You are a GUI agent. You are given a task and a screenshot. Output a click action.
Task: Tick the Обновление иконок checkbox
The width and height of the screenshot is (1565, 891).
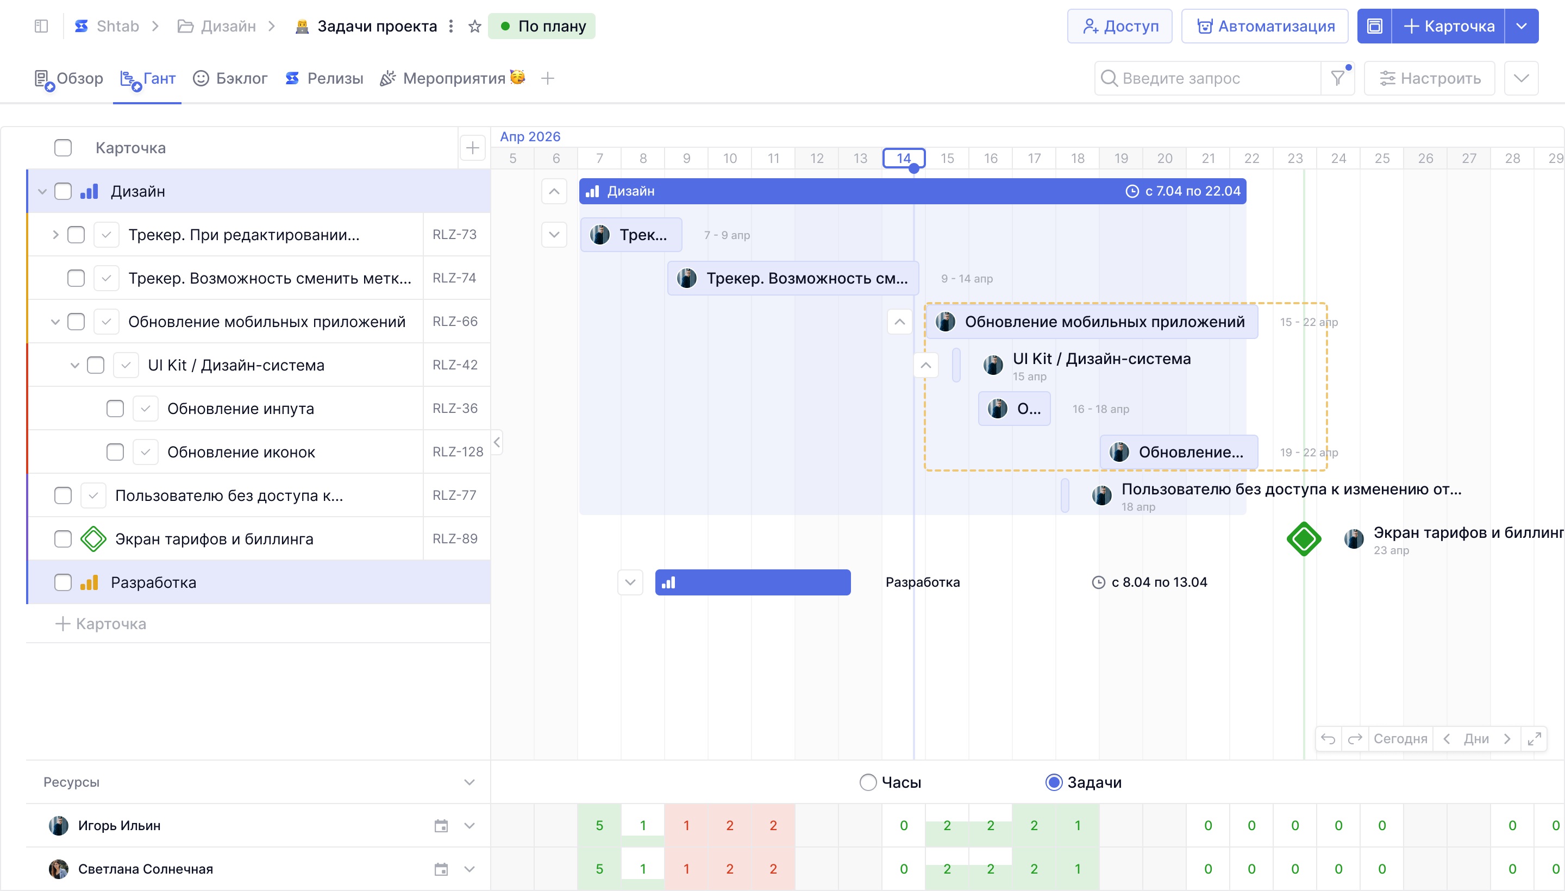tap(115, 452)
